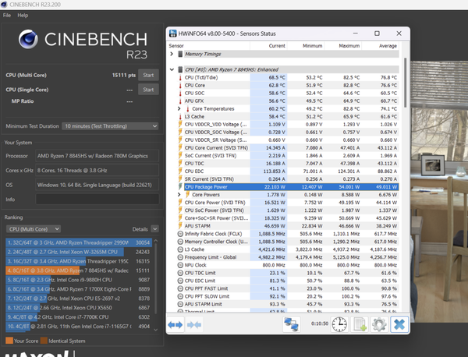Open the File menu in Cinebench
Screen dimensions: 468x357
tap(7, 16)
